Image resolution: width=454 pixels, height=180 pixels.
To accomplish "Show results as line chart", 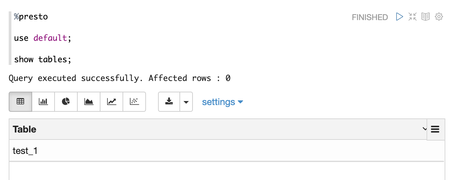I will [111, 102].
